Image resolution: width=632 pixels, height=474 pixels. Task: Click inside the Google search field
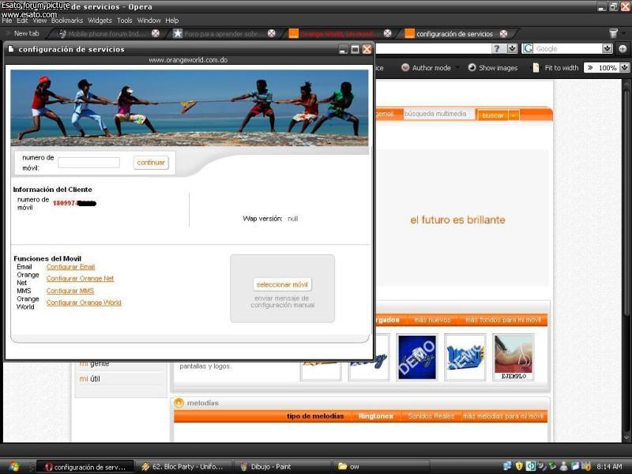pos(567,49)
